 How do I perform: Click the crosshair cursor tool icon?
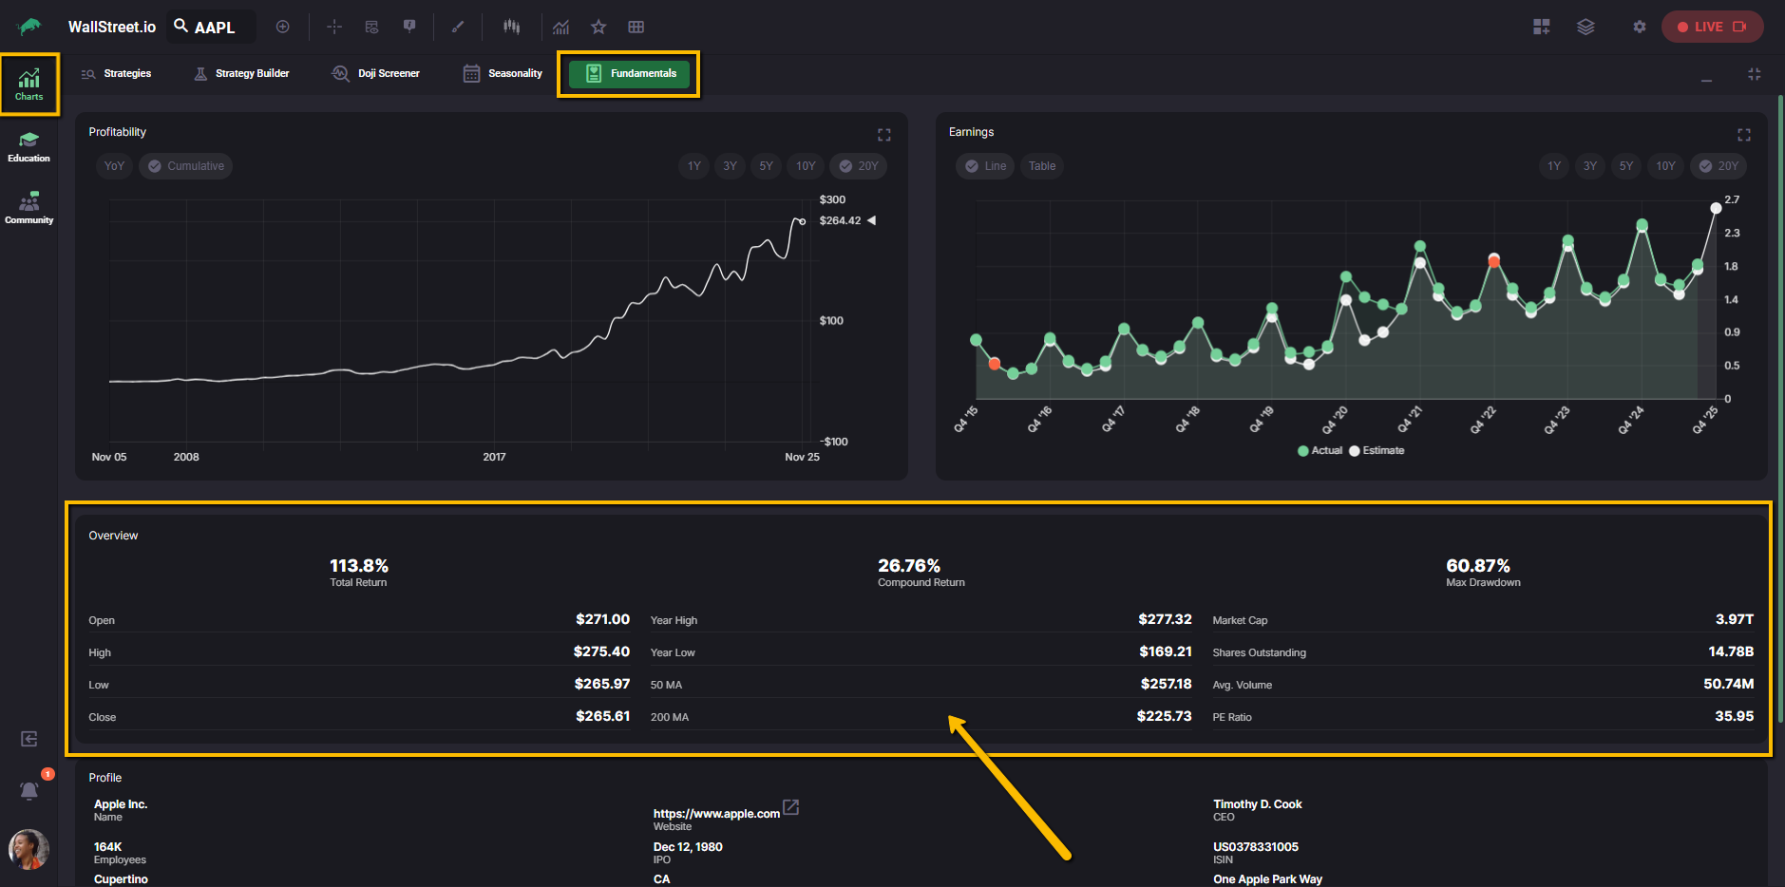coord(334,27)
